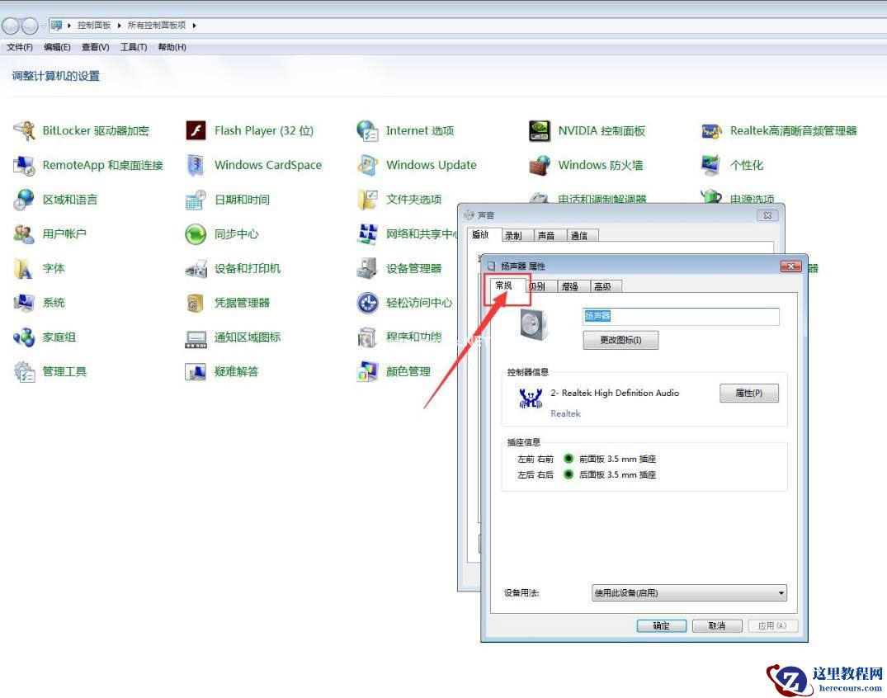Click 控制面板 in the address bar

pyautogui.click(x=94, y=26)
